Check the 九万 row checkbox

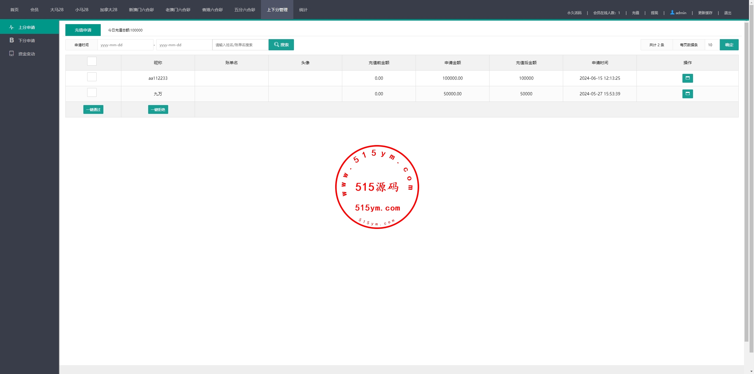point(92,93)
